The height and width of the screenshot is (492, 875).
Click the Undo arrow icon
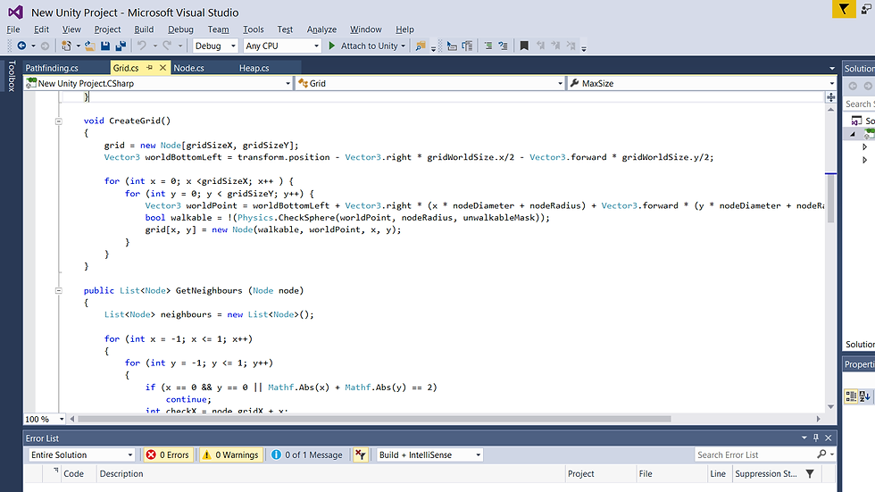[x=142, y=46]
